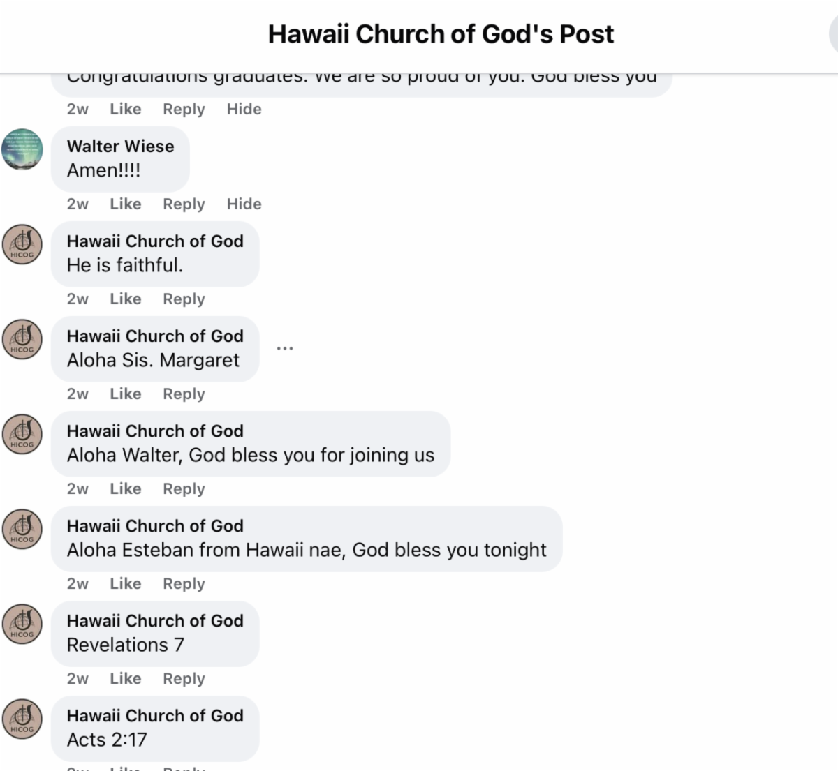Click HICOG avatar beside 'He is faithful.'

pos(22,244)
